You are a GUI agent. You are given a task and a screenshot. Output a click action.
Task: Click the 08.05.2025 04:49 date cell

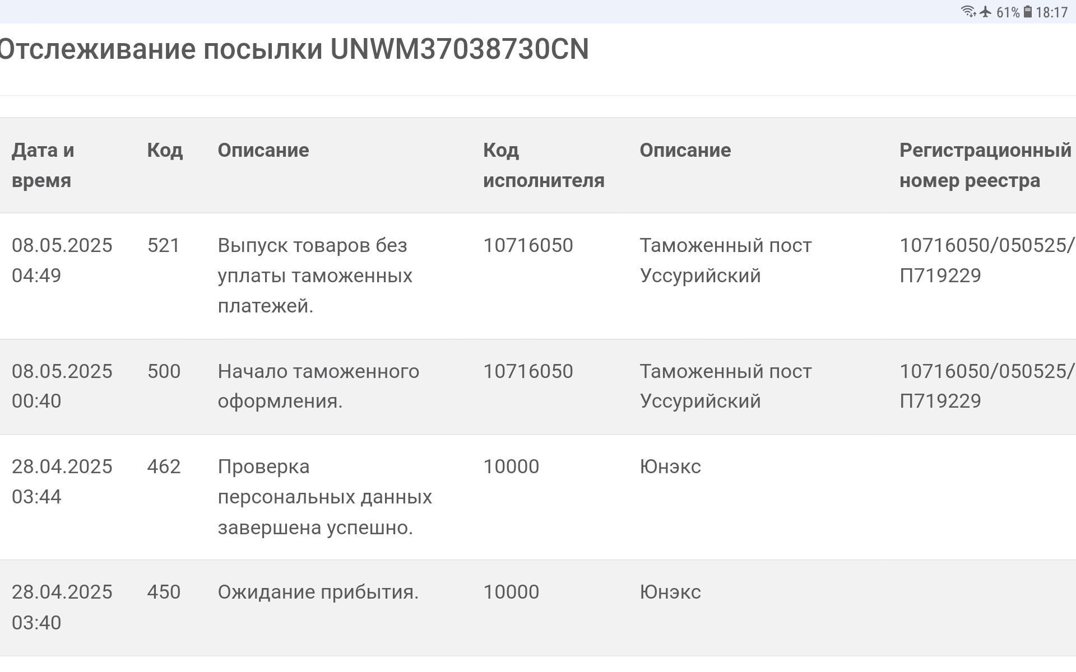click(62, 260)
